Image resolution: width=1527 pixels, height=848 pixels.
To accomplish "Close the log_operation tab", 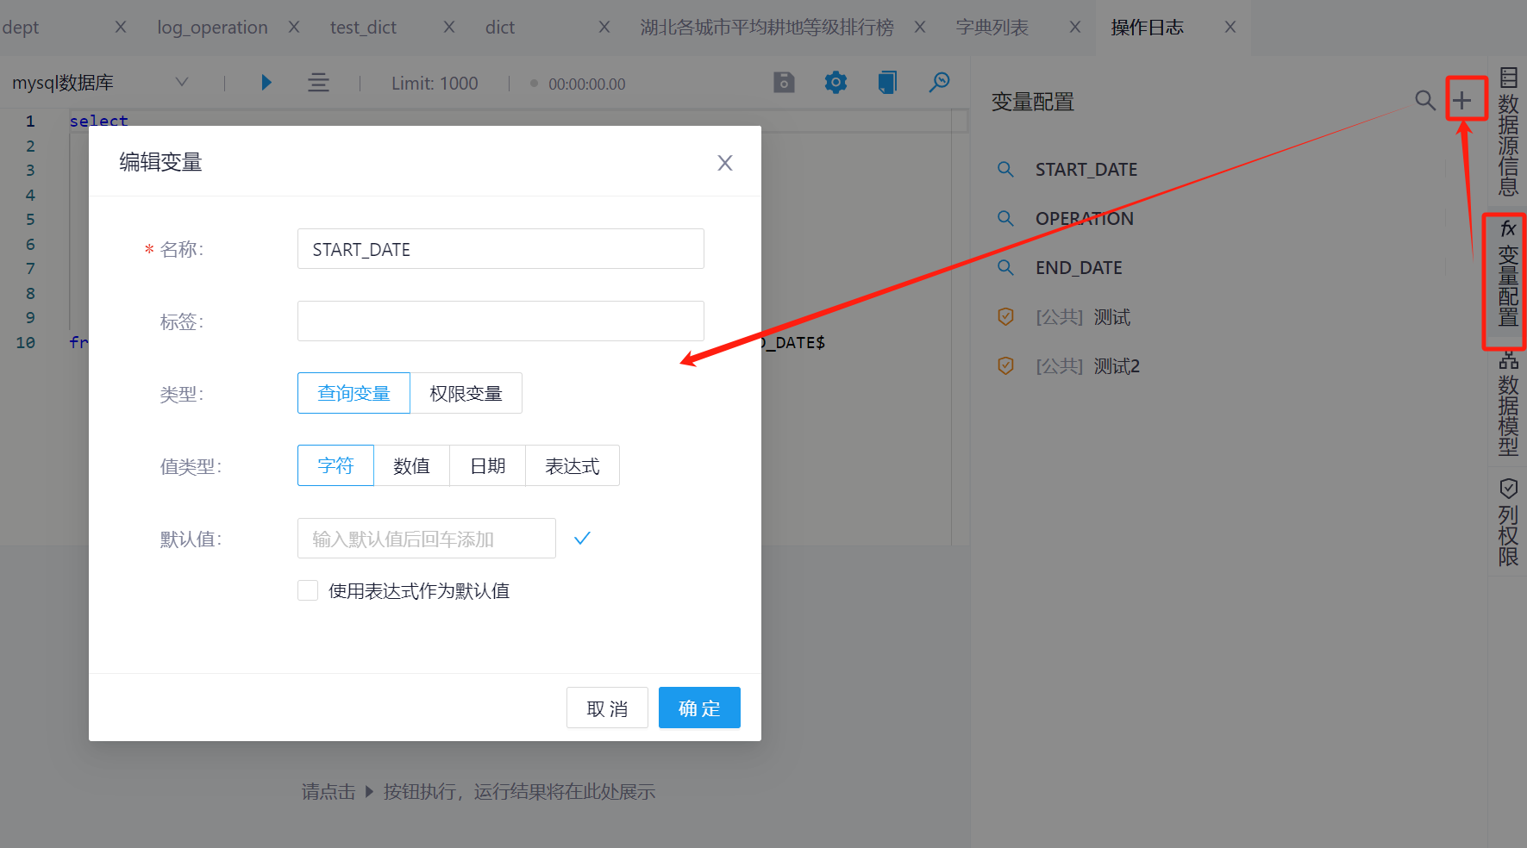I will click(294, 27).
